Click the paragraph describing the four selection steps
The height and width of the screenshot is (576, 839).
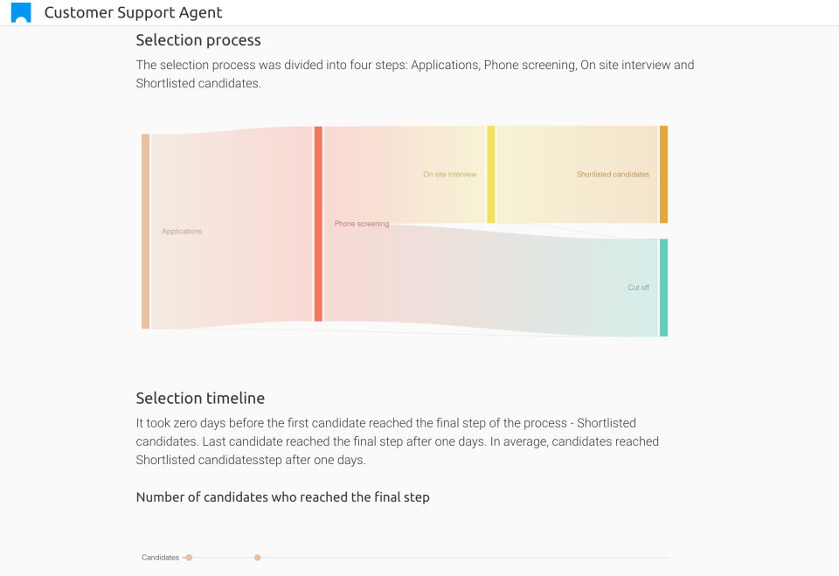(415, 74)
